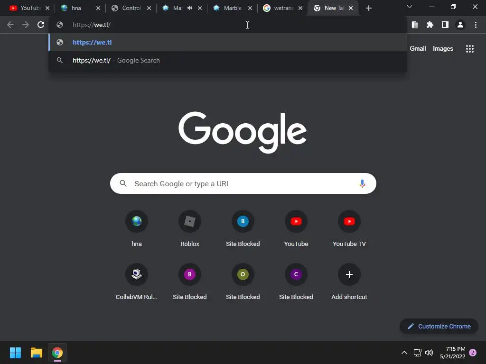The height and width of the screenshot is (364, 486).
Task: Open the YouTube TV shortcut
Action: point(349,229)
